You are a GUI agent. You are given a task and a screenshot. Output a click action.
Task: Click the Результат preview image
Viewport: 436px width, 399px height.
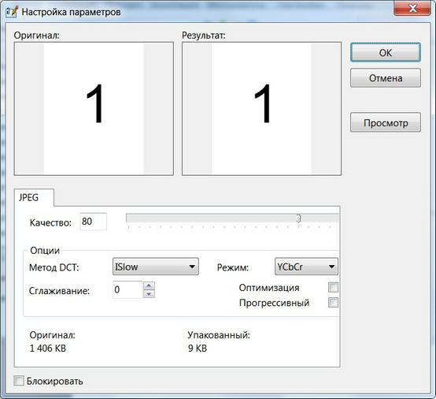click(x=261, y=109)
